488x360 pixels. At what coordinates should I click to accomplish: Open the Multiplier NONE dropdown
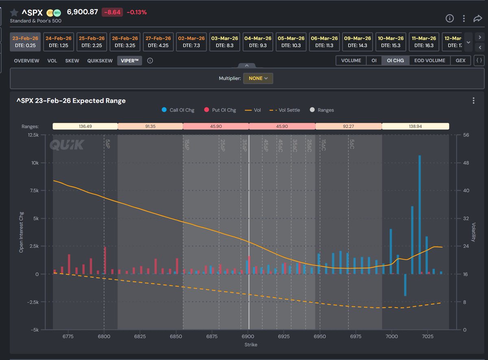coord(258,78)
